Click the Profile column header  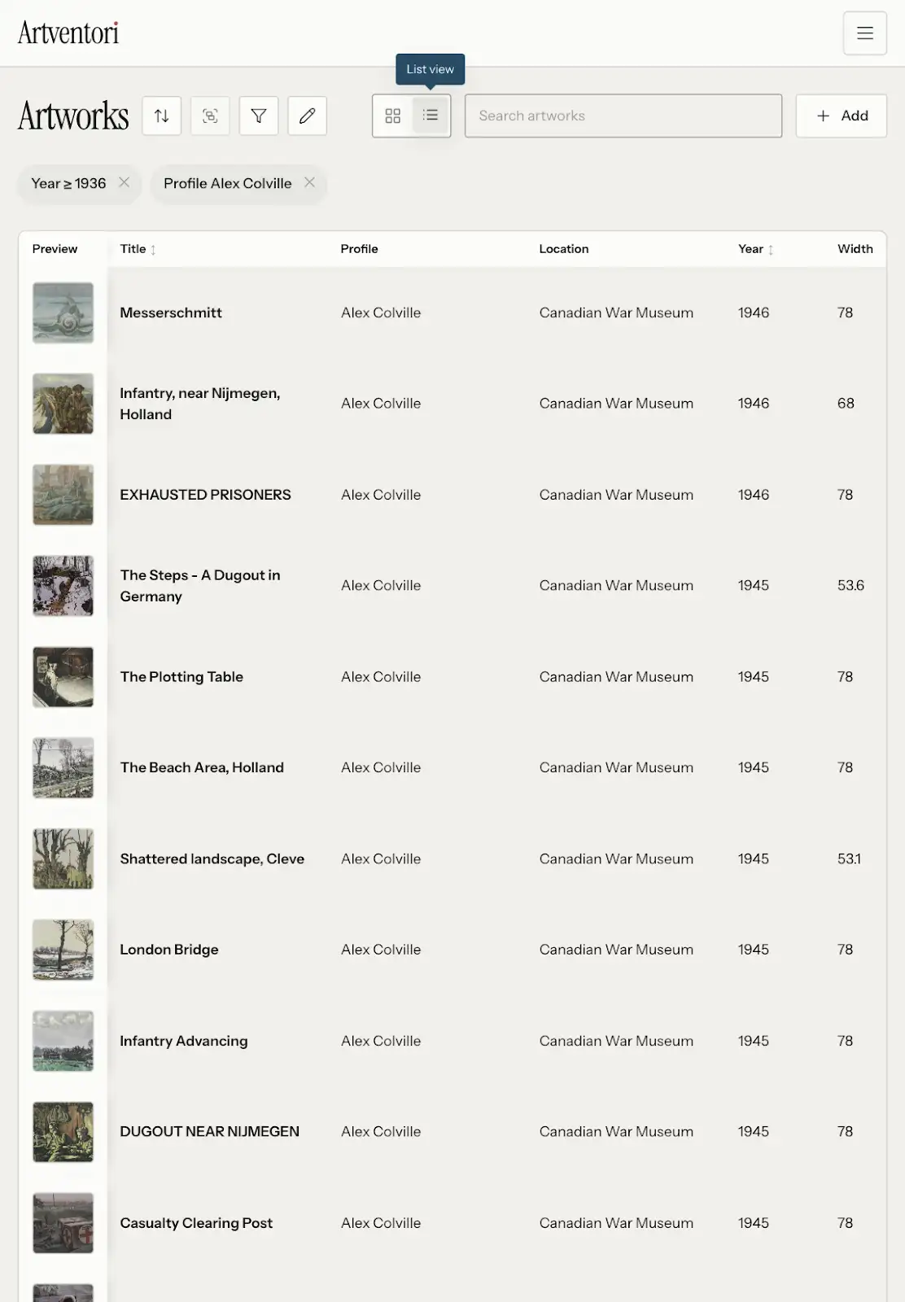click(x=359, y=249)
